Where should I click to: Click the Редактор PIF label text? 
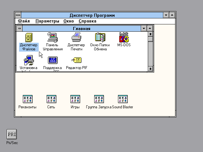coord(77,68)
